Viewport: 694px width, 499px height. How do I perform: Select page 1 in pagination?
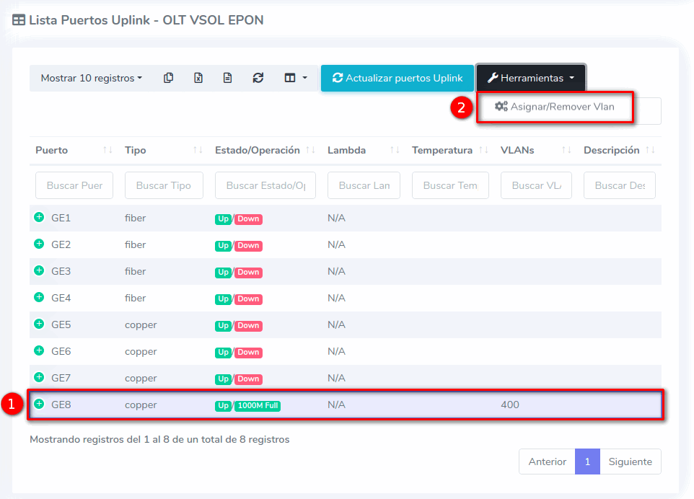587,462
